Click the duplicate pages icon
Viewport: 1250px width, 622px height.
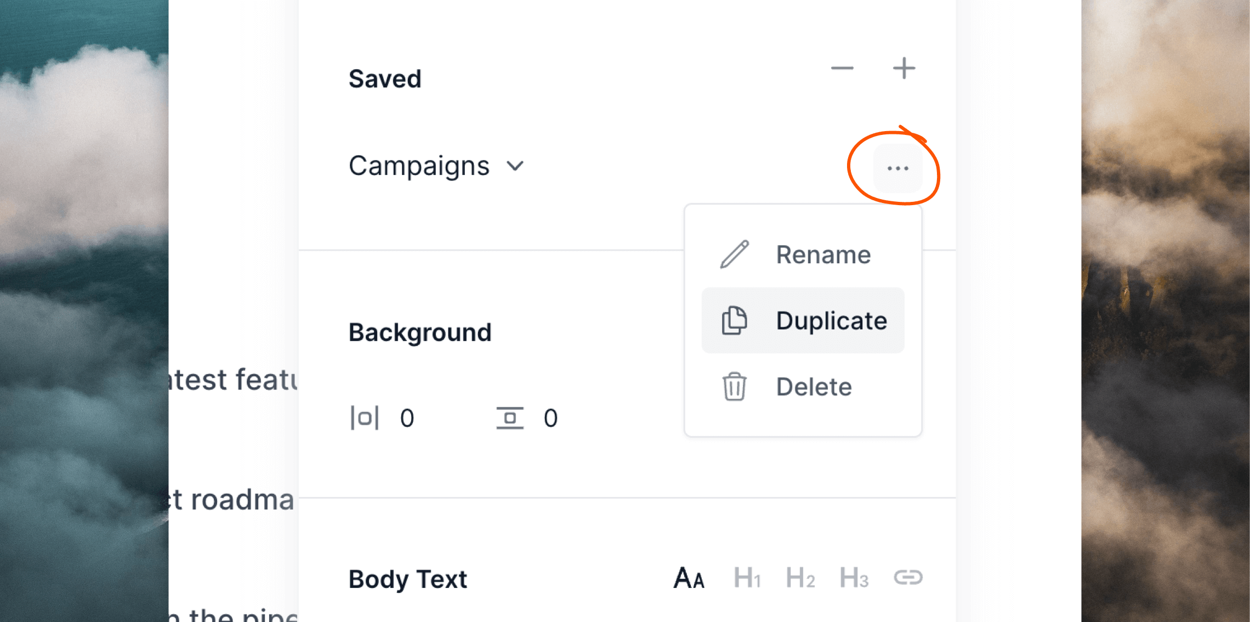[734, 320]
